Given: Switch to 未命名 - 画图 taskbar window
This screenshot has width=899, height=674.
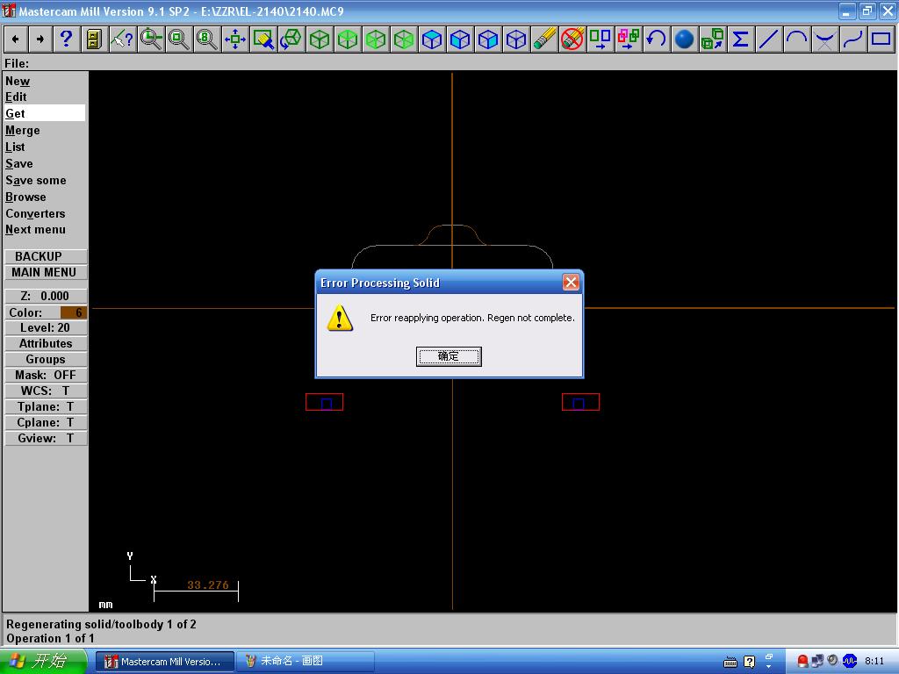Looking at the screenshot, I should click(306, 662).
